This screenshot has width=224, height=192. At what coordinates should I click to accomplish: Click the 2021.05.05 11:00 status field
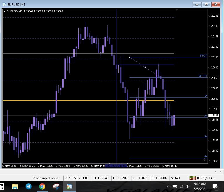click(x=77, y=178)
